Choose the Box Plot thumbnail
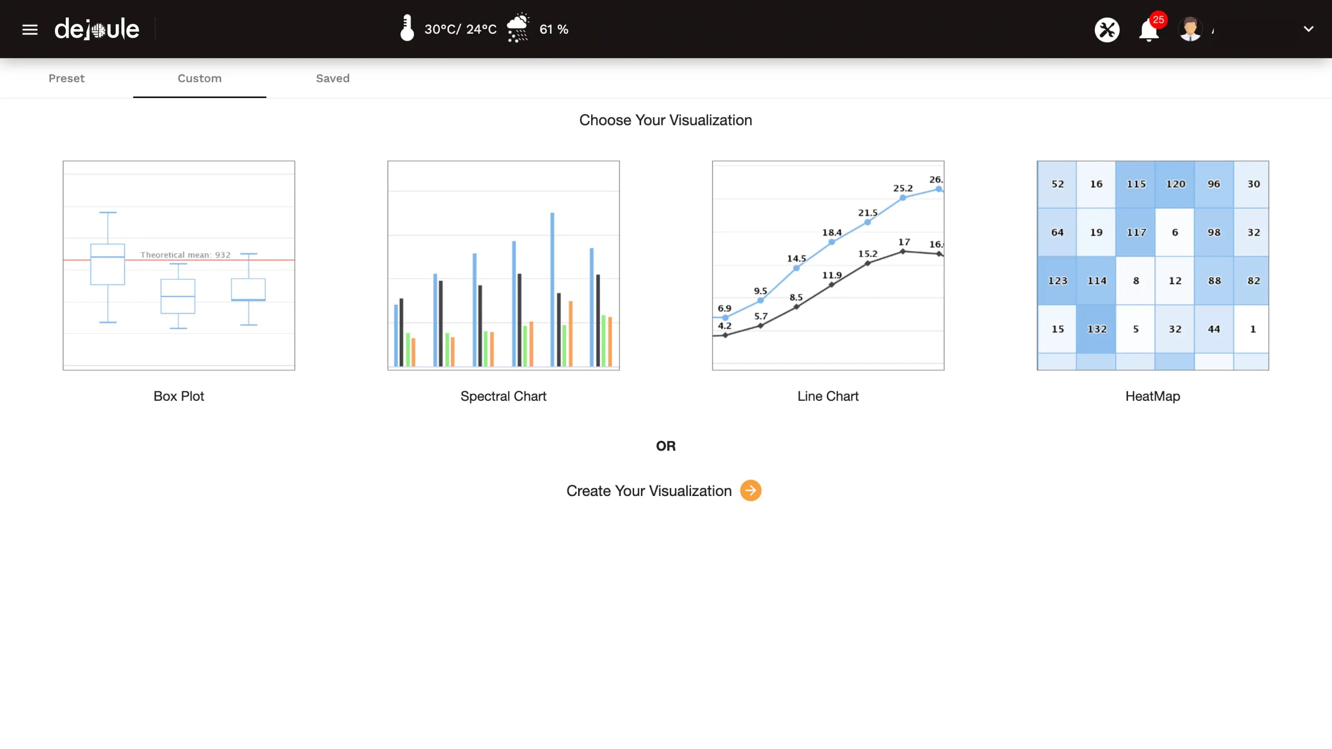The image size is (1332, 749). [179, 265]
